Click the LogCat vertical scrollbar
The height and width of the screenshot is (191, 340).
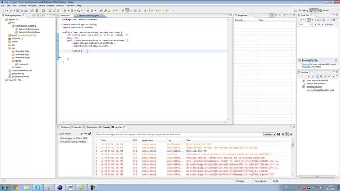293,159
